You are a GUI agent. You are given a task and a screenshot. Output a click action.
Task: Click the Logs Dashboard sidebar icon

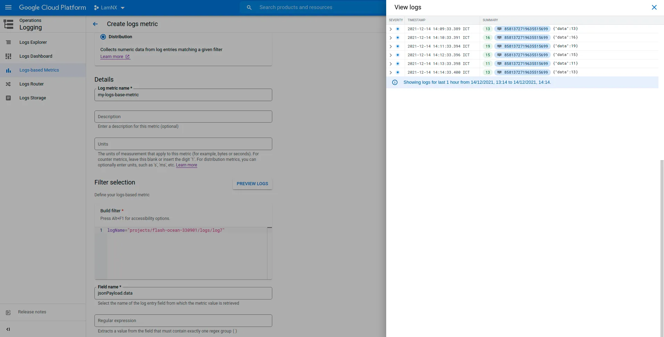pyautogui.click(x=8, y=56)
